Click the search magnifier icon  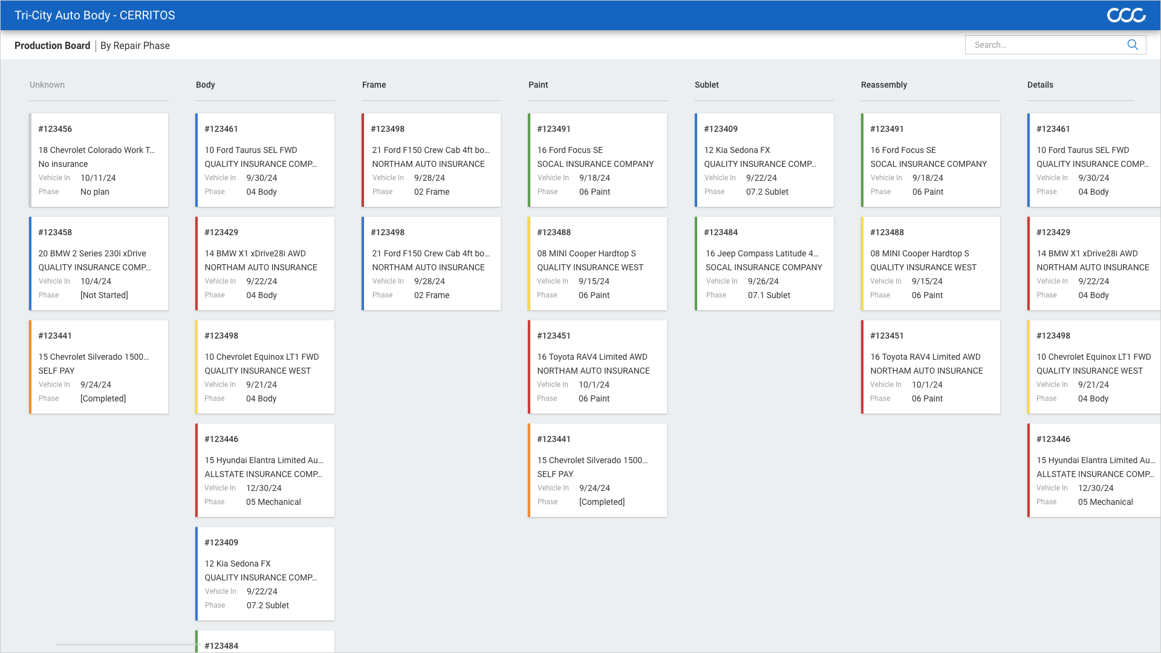pos(1133,45)
